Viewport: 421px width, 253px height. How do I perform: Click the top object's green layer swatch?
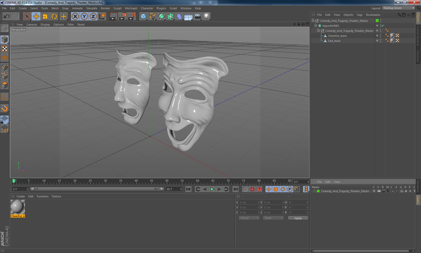pos(377,21)
